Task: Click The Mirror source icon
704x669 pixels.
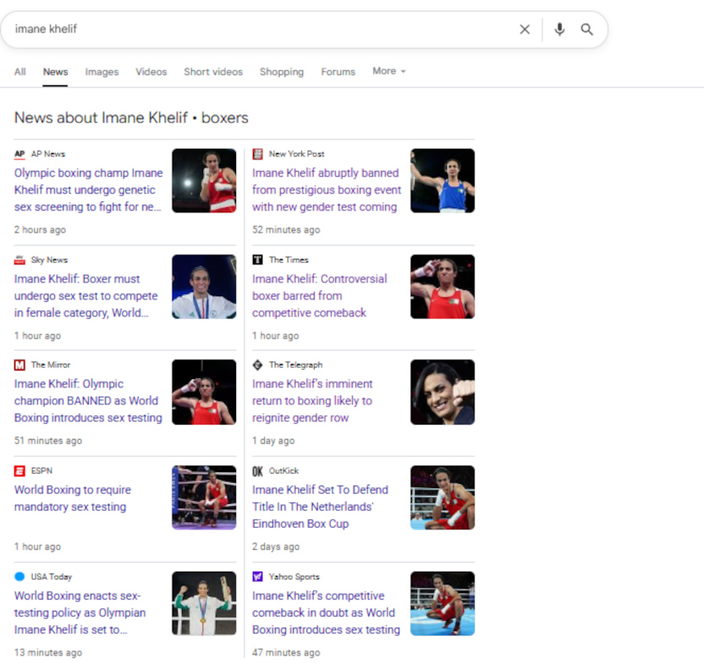Action: (x=19, y=365)
